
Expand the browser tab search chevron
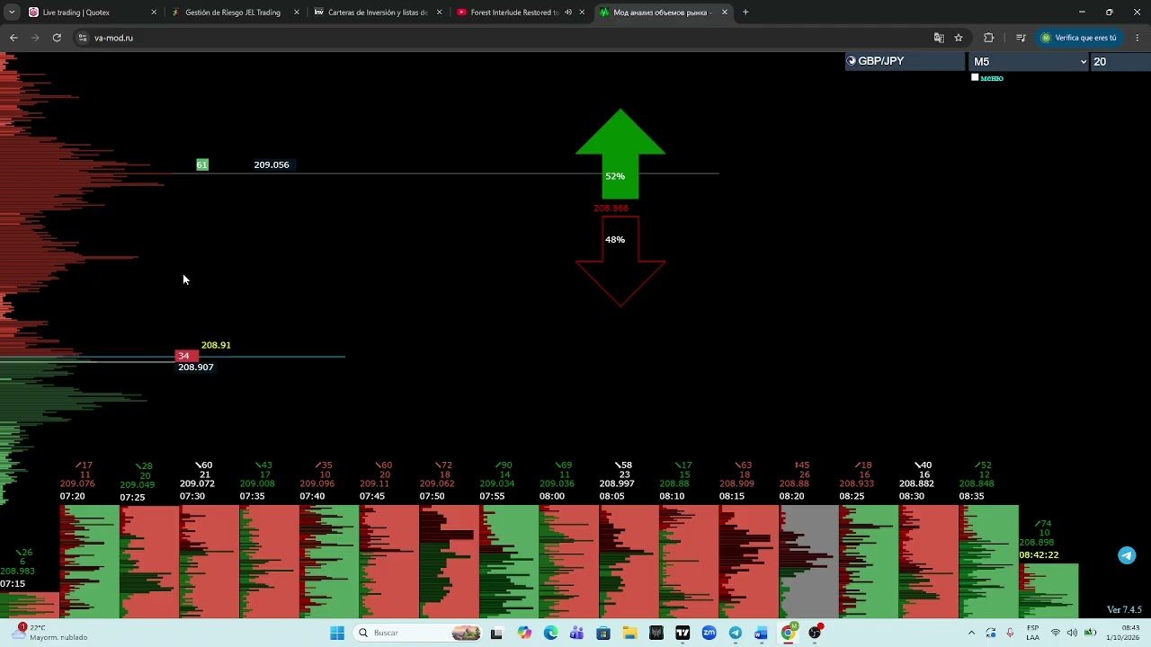(12, 13)
